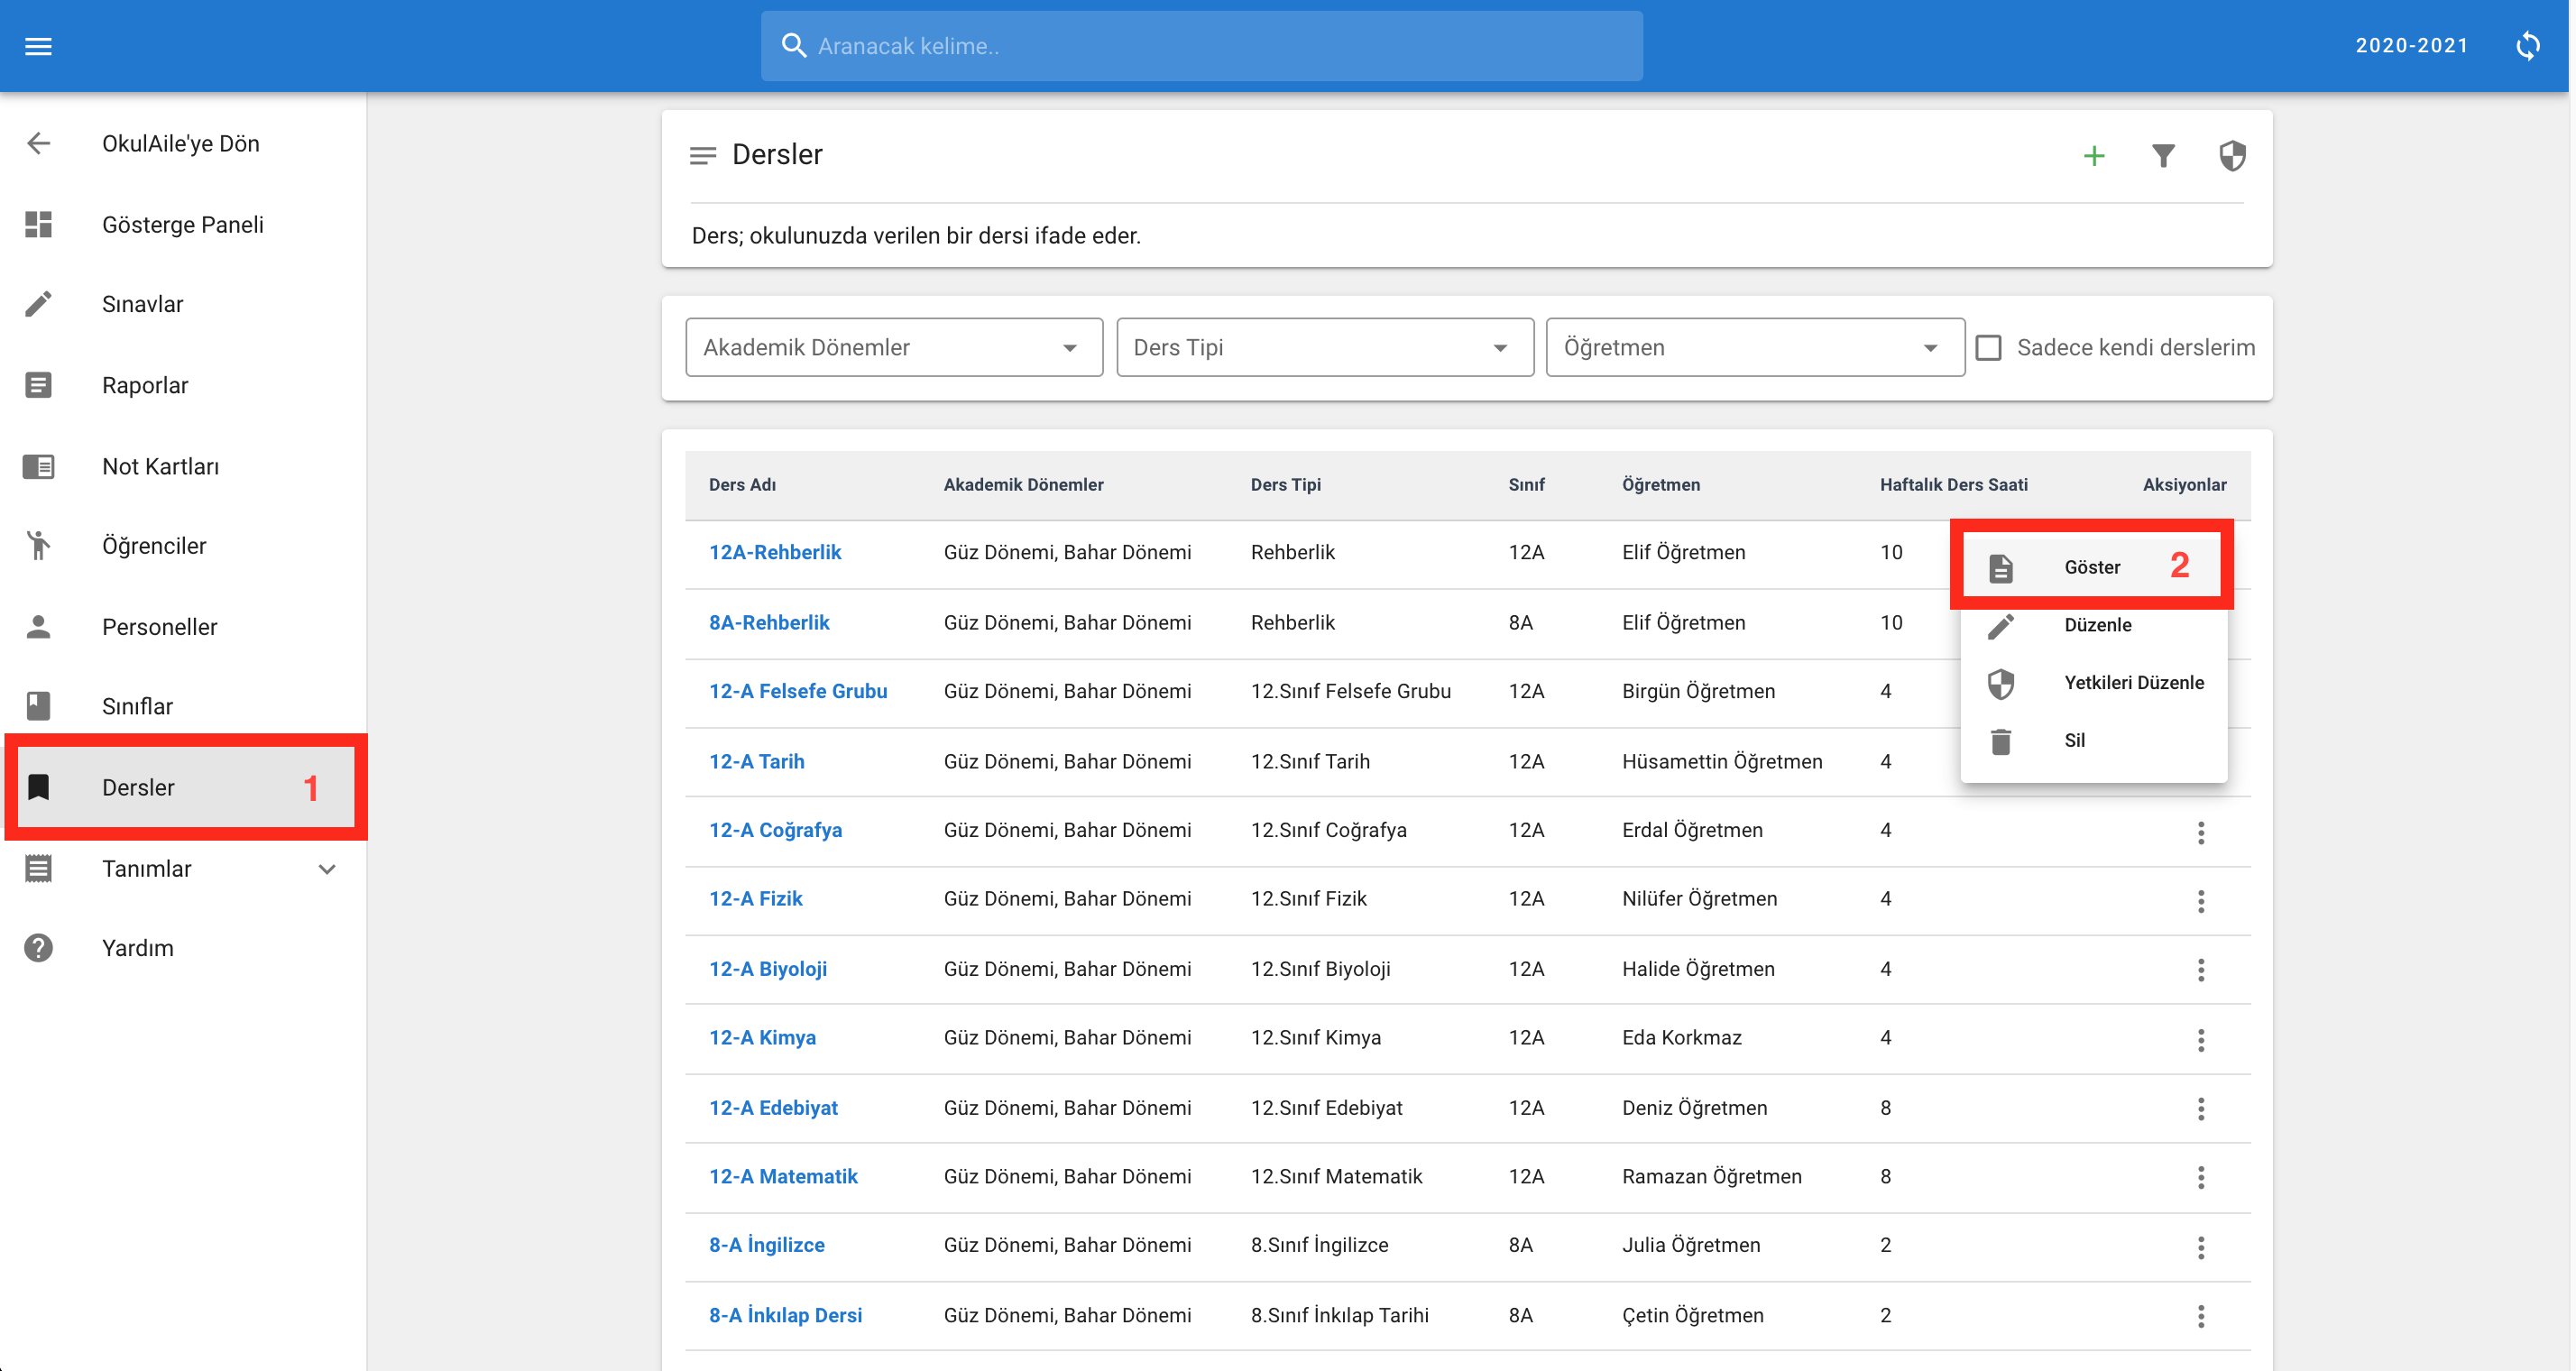Select Düzenle in the context menu
Viewport: 2576px width, 1371px height.
[2092, 625]
